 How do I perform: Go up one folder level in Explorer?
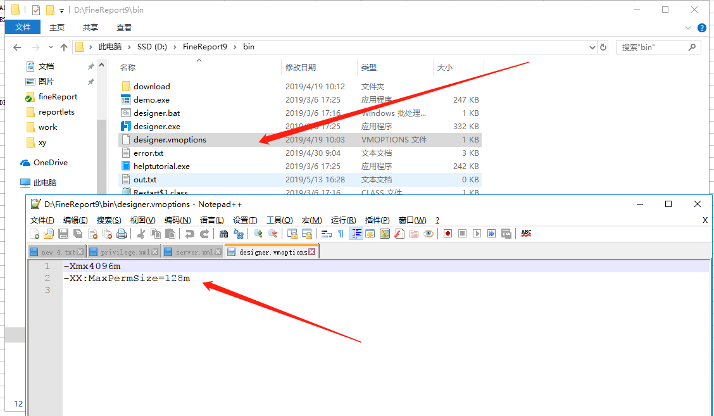[64, 47]
